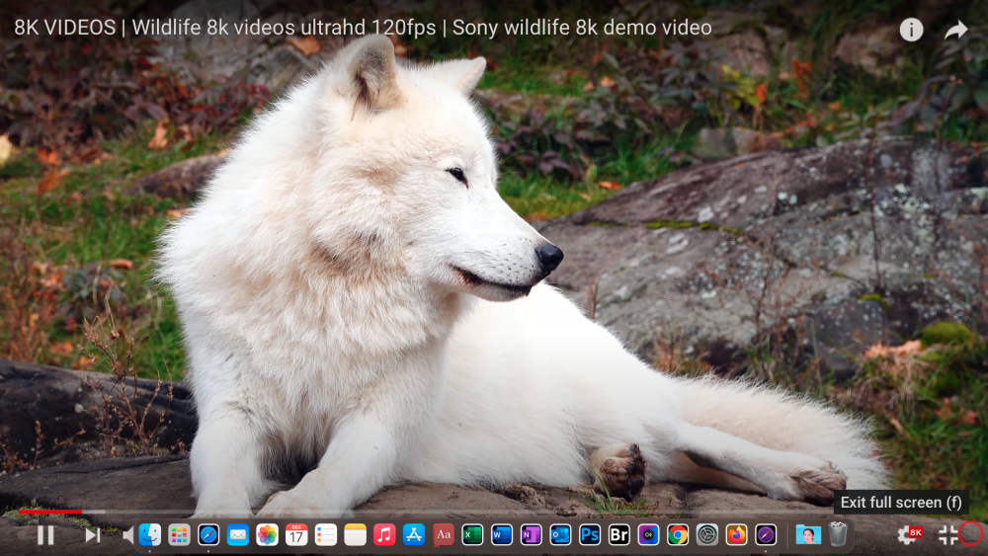Open the user folder with portrait
The width and height of the screenshot is (988, 556).
click(808, 535)
